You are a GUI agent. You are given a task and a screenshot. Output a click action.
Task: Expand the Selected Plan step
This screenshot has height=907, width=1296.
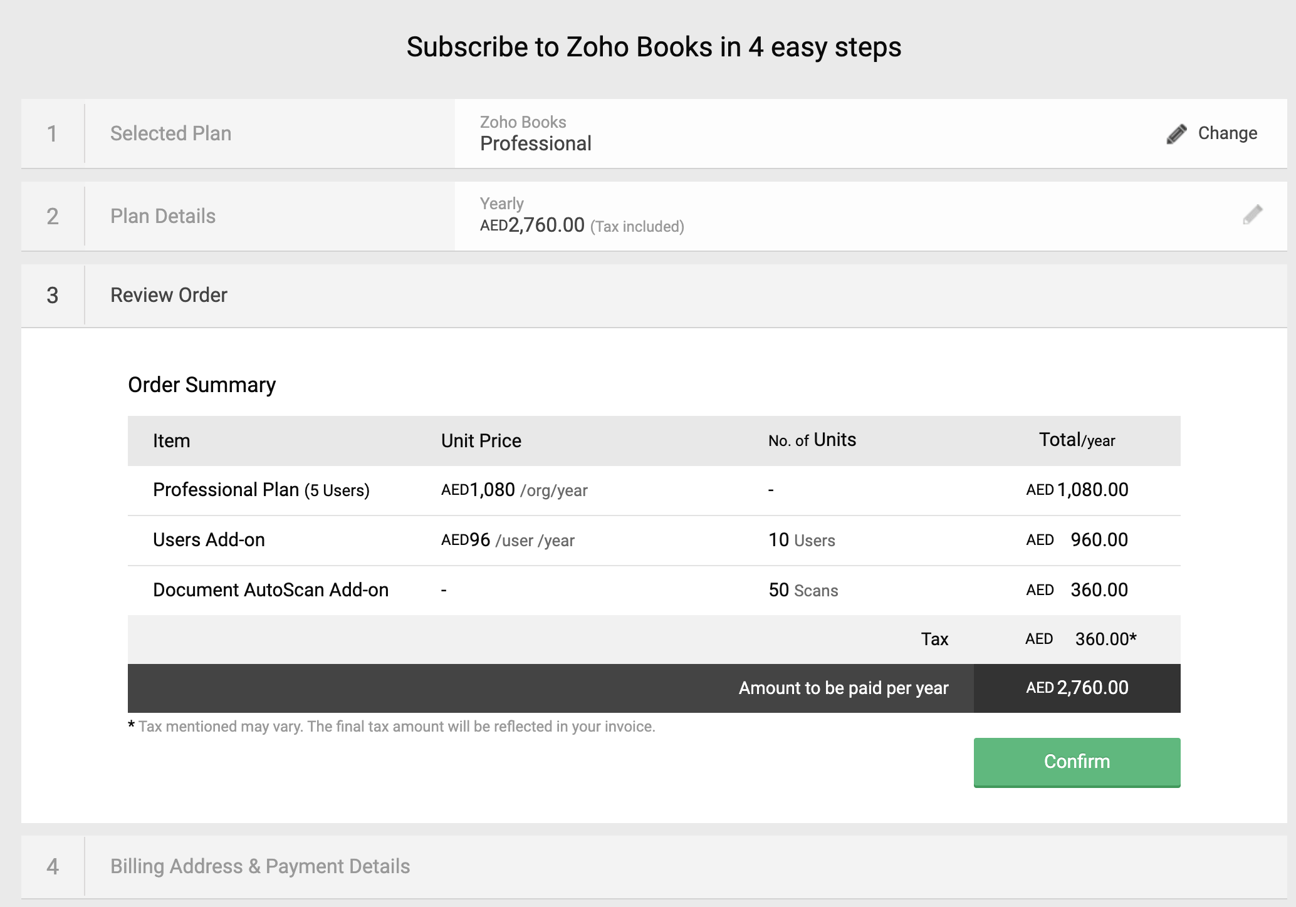170,133
